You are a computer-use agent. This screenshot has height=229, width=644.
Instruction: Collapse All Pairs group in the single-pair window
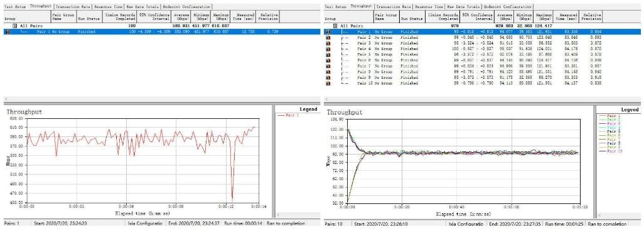15,26
